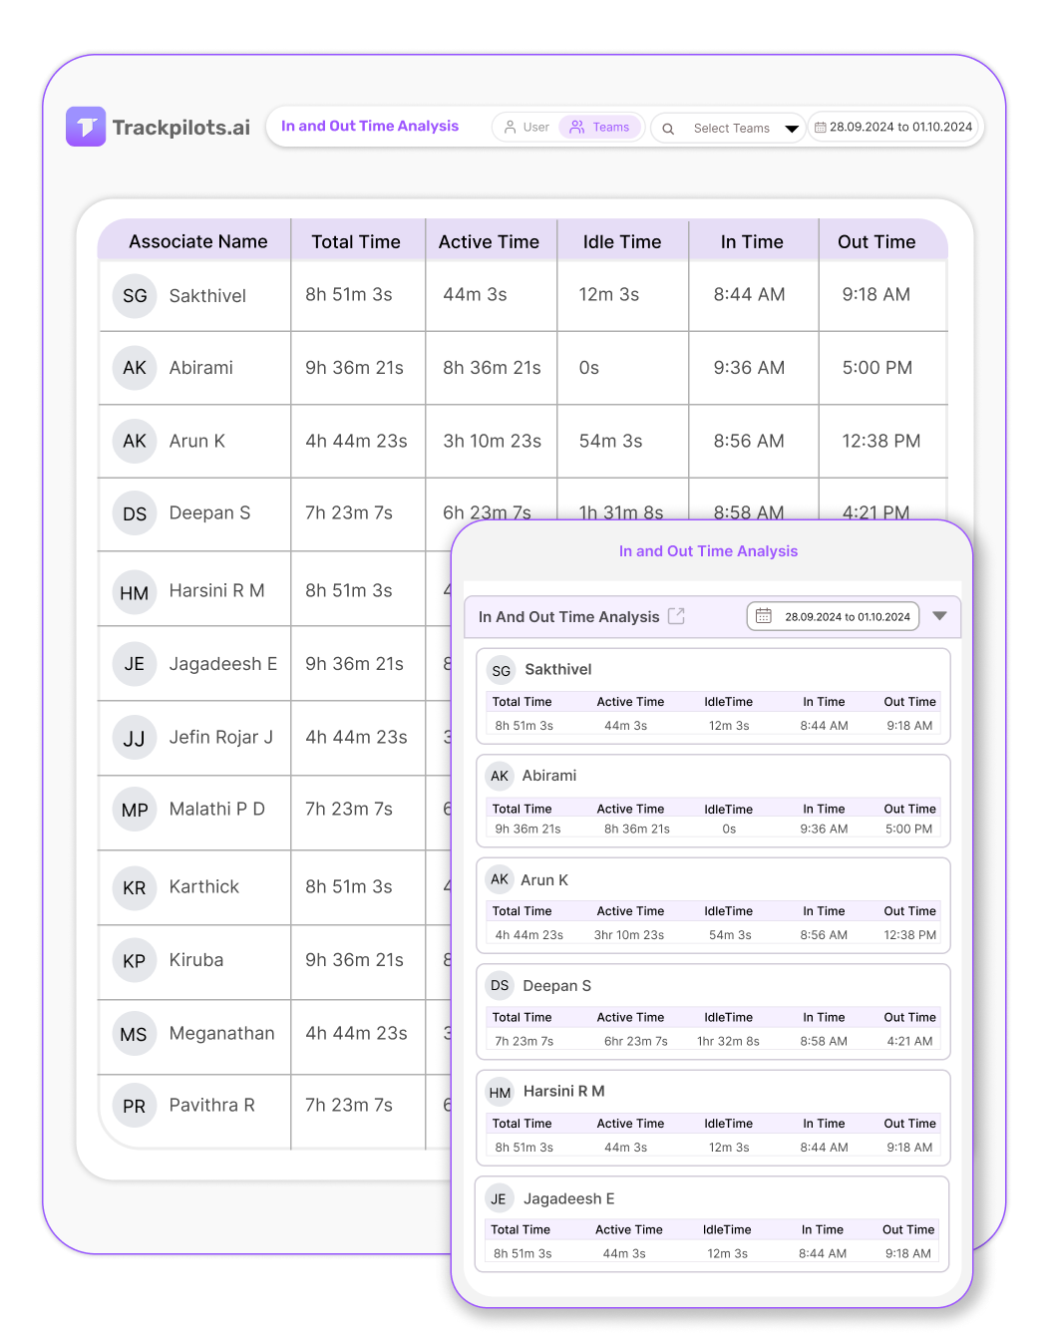Image resolution: width=1047 pixels, height=1334 pixels.
Task: Select Meganathan name in the main table
Action: click(x=222, y=1033)
